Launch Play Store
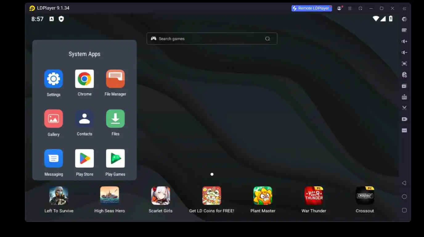 point(84,158)
